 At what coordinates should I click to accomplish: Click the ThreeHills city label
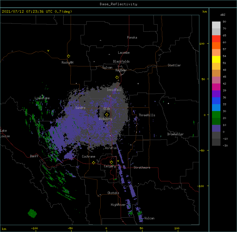147,115
